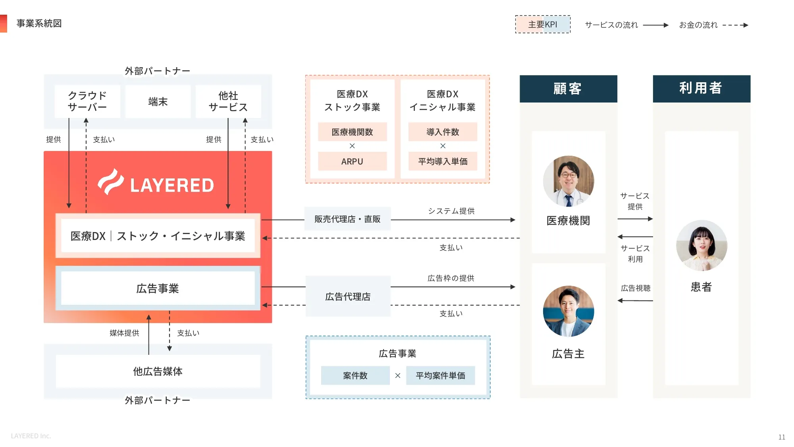Select the 販売代理店・直販 box
The height and width of the screenshot is (447, 794).
pyautogui.click(x=347, y=219)
